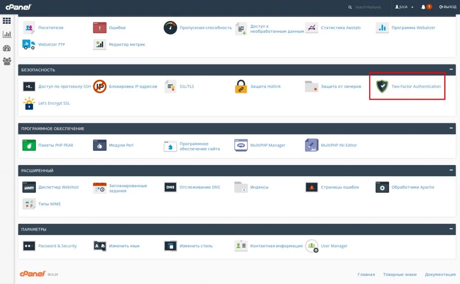Viewport: 460px width, 284px height.
Task: Open the Страницы ошибок warning icon
Action: (x=312, y=187)
